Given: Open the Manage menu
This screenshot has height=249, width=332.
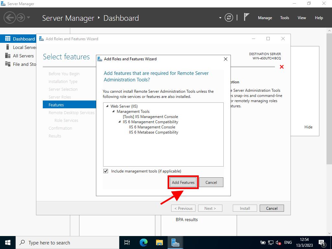Looking at the screenshot, I should pos(265,18).
